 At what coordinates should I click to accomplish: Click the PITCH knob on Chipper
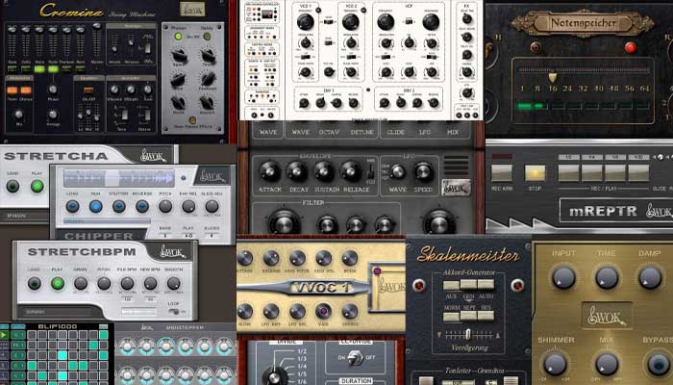point(165,207)
